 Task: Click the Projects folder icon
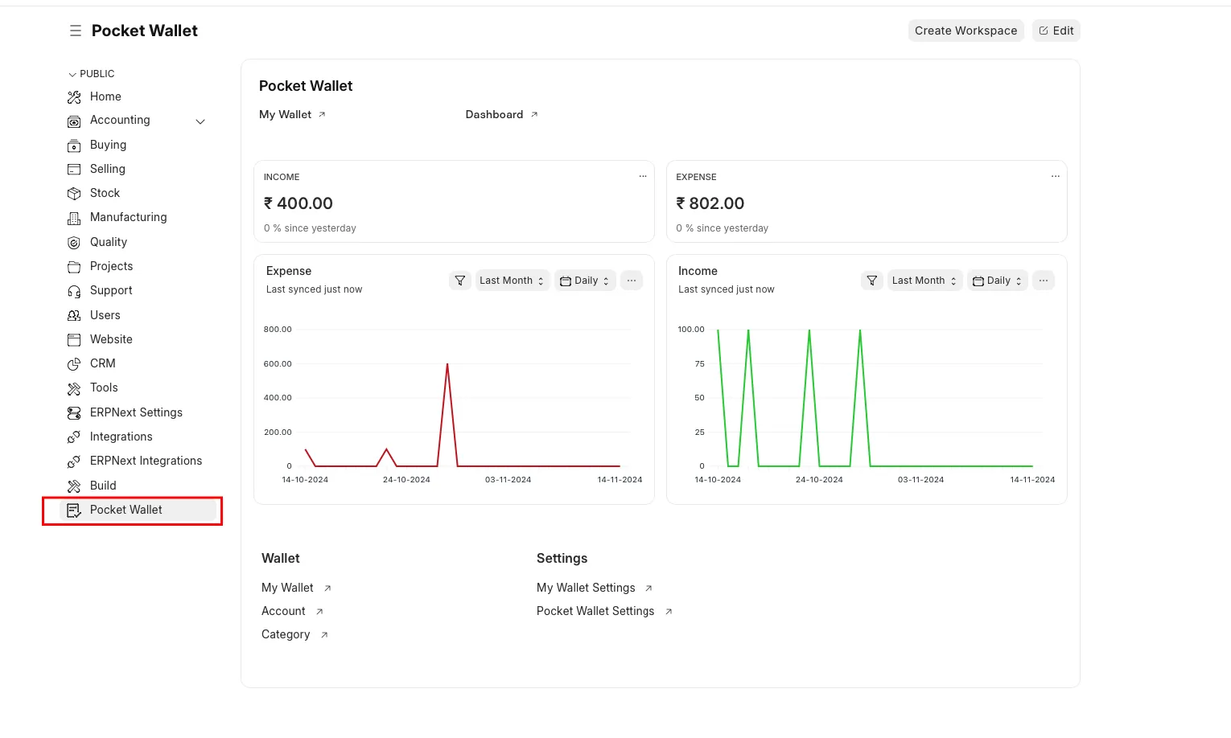(74, 267)
